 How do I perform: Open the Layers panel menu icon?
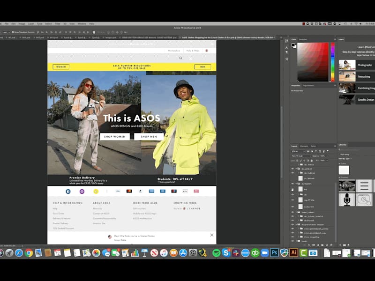(x=335, y=146)
